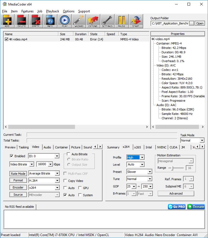208x238 pixels.
Task: Open the Profile High dropdown
Action: pos(135,157)
